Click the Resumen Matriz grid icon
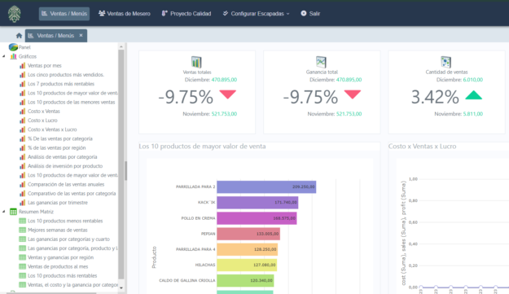Screen dimensions: 509x294 coord(13,212)
